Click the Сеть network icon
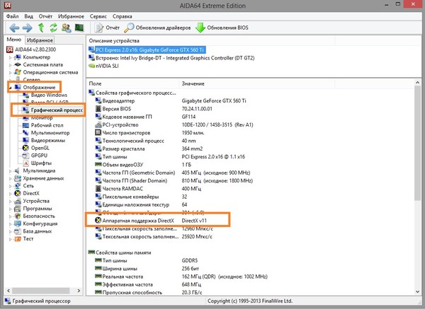The width and height of the screenshot is (425, 309). point(18,186)
